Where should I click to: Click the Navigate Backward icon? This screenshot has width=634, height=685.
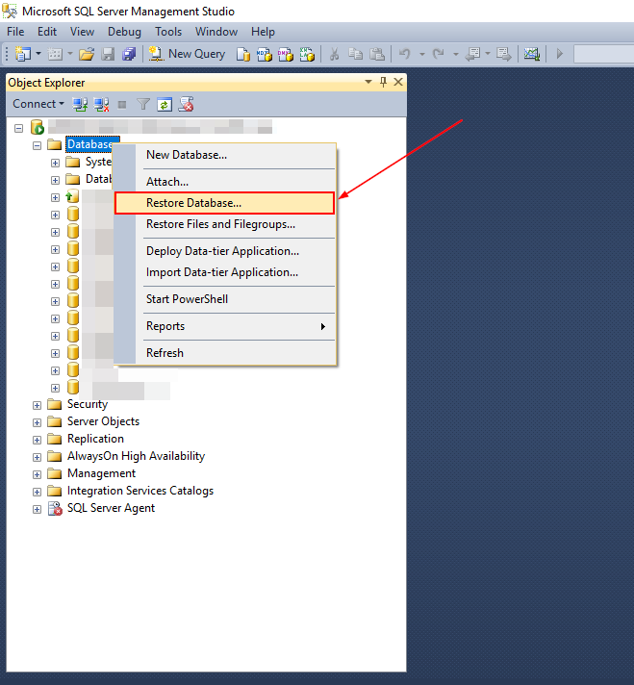[x=472, y=54]
